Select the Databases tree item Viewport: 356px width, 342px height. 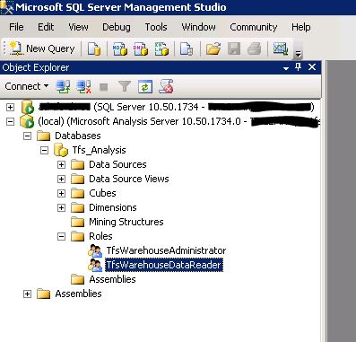click(x=78, y=136)
